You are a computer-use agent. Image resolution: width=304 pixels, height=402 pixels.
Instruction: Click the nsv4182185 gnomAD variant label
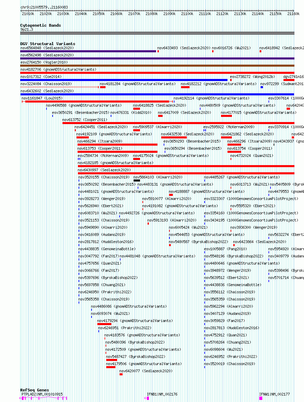115,163
